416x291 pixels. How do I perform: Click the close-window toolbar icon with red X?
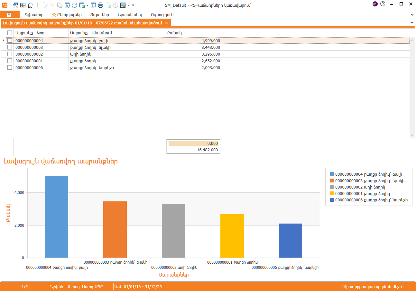pos(15,5)
